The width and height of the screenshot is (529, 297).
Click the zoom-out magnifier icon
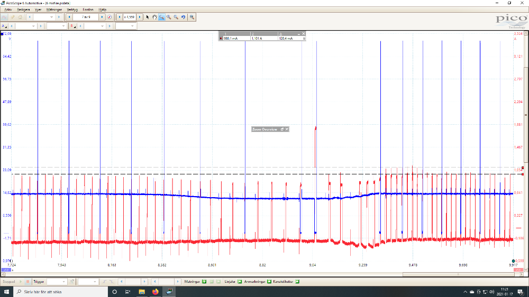(x=176, y=17)
